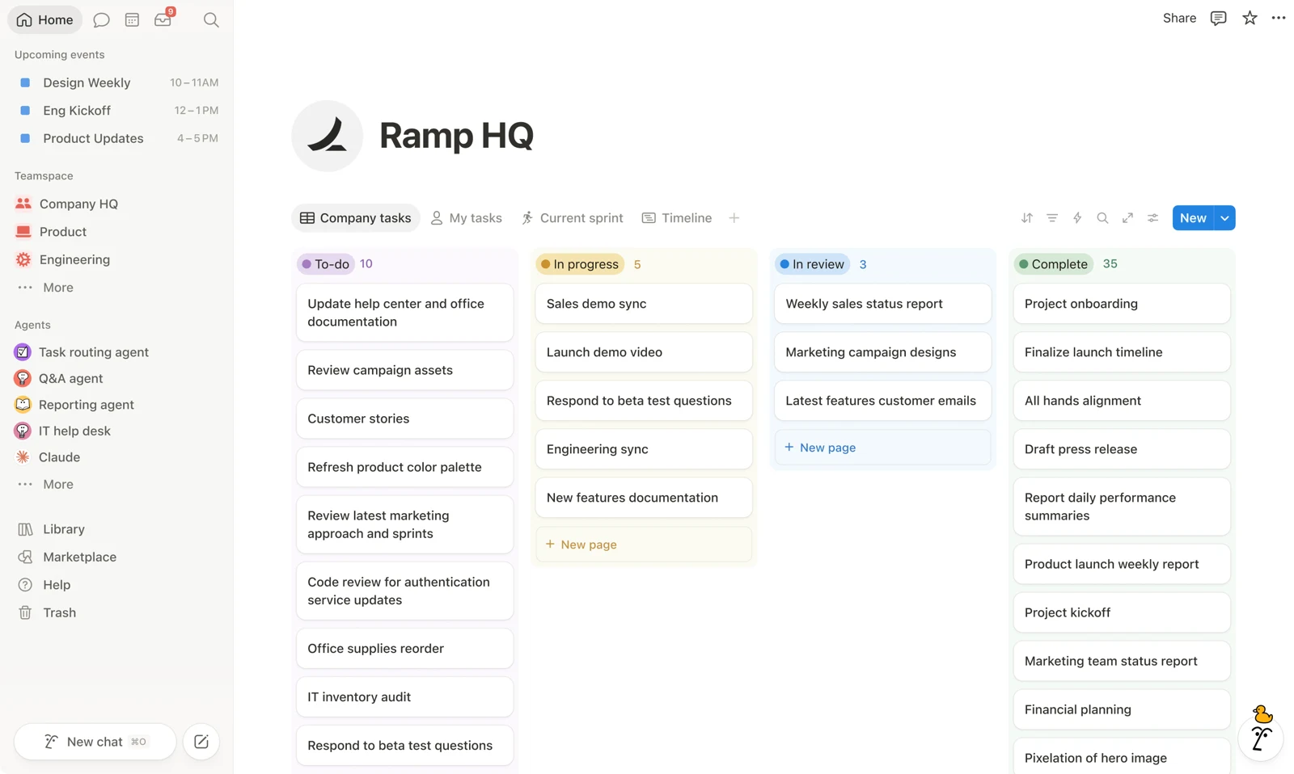Open the Home button

point(45,19)
